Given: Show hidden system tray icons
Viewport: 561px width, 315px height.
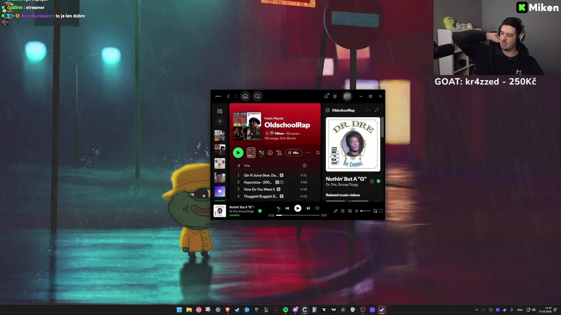Looking at the screenshot, I should [x=476, y=310].
